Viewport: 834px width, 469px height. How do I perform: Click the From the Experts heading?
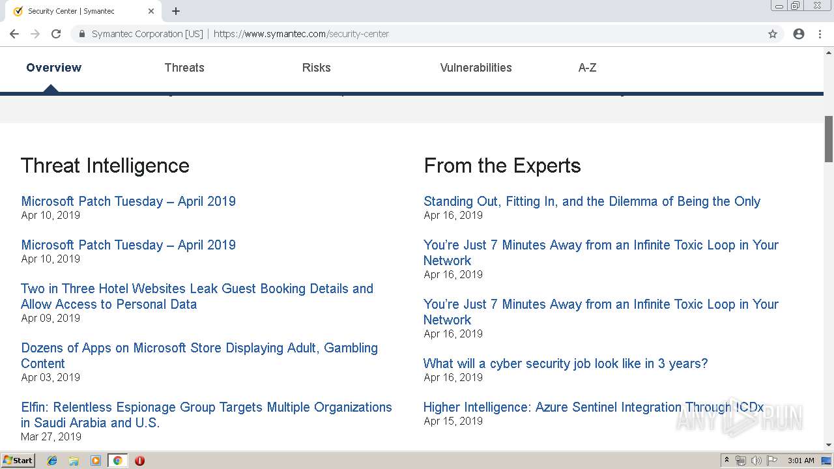click(x=502, y=165)
